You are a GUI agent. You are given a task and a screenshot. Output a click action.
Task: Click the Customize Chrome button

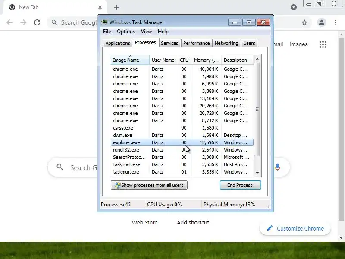pyautogui.click(x=295, y=228)
